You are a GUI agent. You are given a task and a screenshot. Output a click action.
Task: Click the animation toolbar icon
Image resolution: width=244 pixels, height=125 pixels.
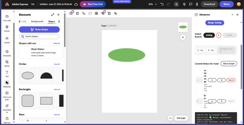click(84, 13)
